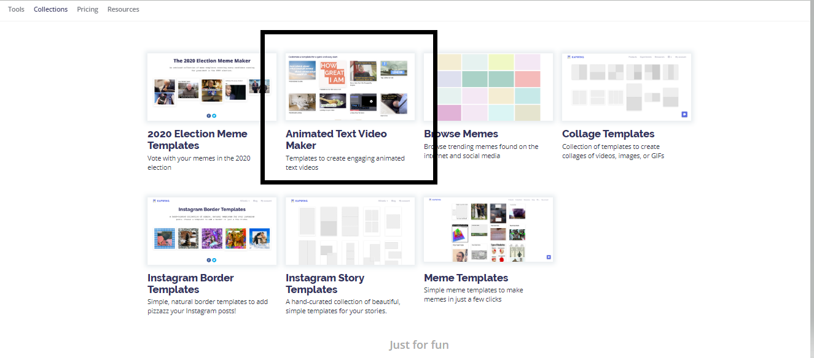This screenshot has width=814, height=358.
Task: Click the Instagram Story Templates preview image
Action: (x=350, y=231)
